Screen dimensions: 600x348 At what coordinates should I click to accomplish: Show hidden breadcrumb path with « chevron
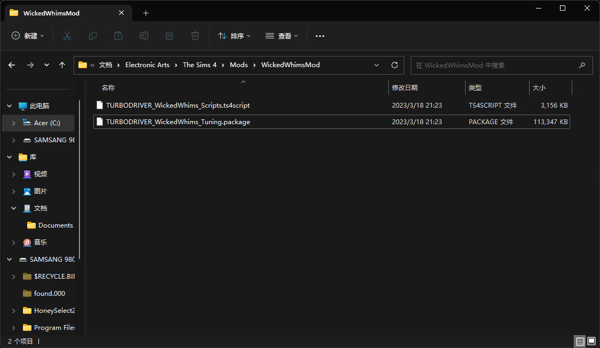point(92,65)
